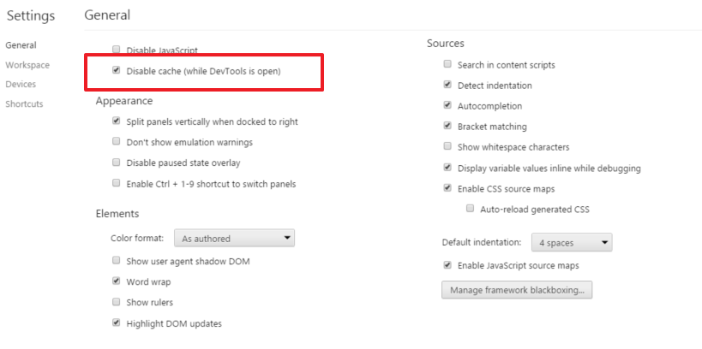This screenshot has width=702, height=349.
Task: Enable Show user agent shadow DOM
Action: tap(117, 260)
